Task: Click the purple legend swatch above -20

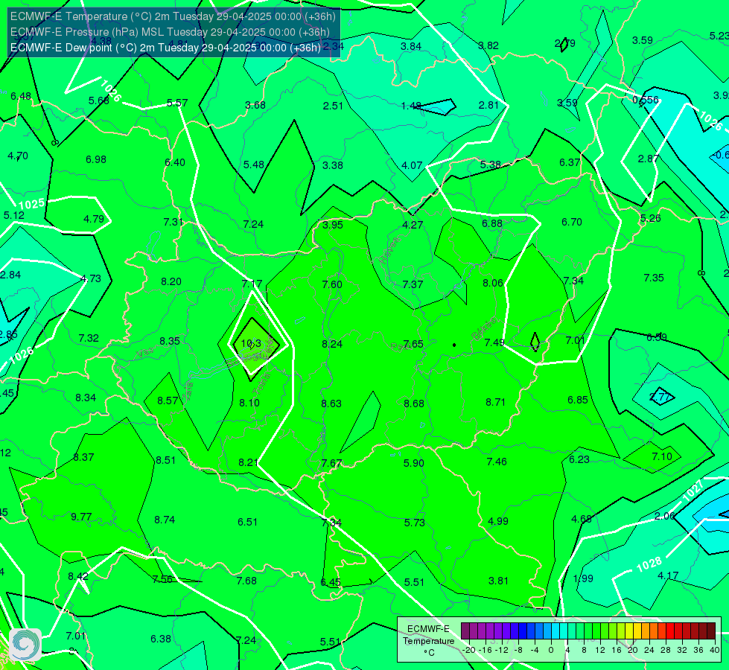Action: 465,631
